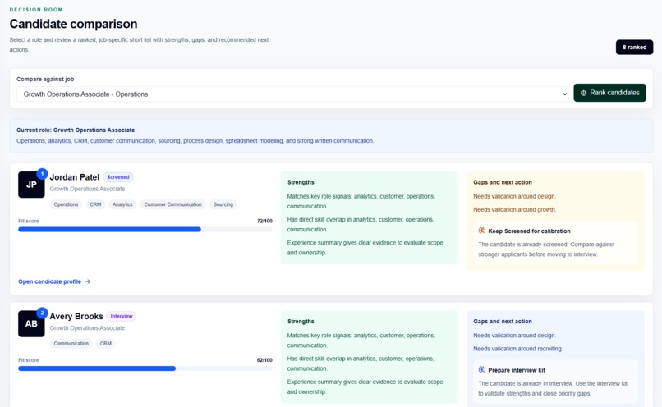Click the scale icon in Rank candidates button
The image size is (662, 407).
point(583,93)
